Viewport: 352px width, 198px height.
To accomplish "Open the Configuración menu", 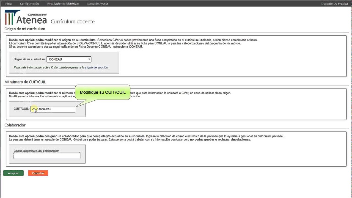I will [x=29, y=4].
